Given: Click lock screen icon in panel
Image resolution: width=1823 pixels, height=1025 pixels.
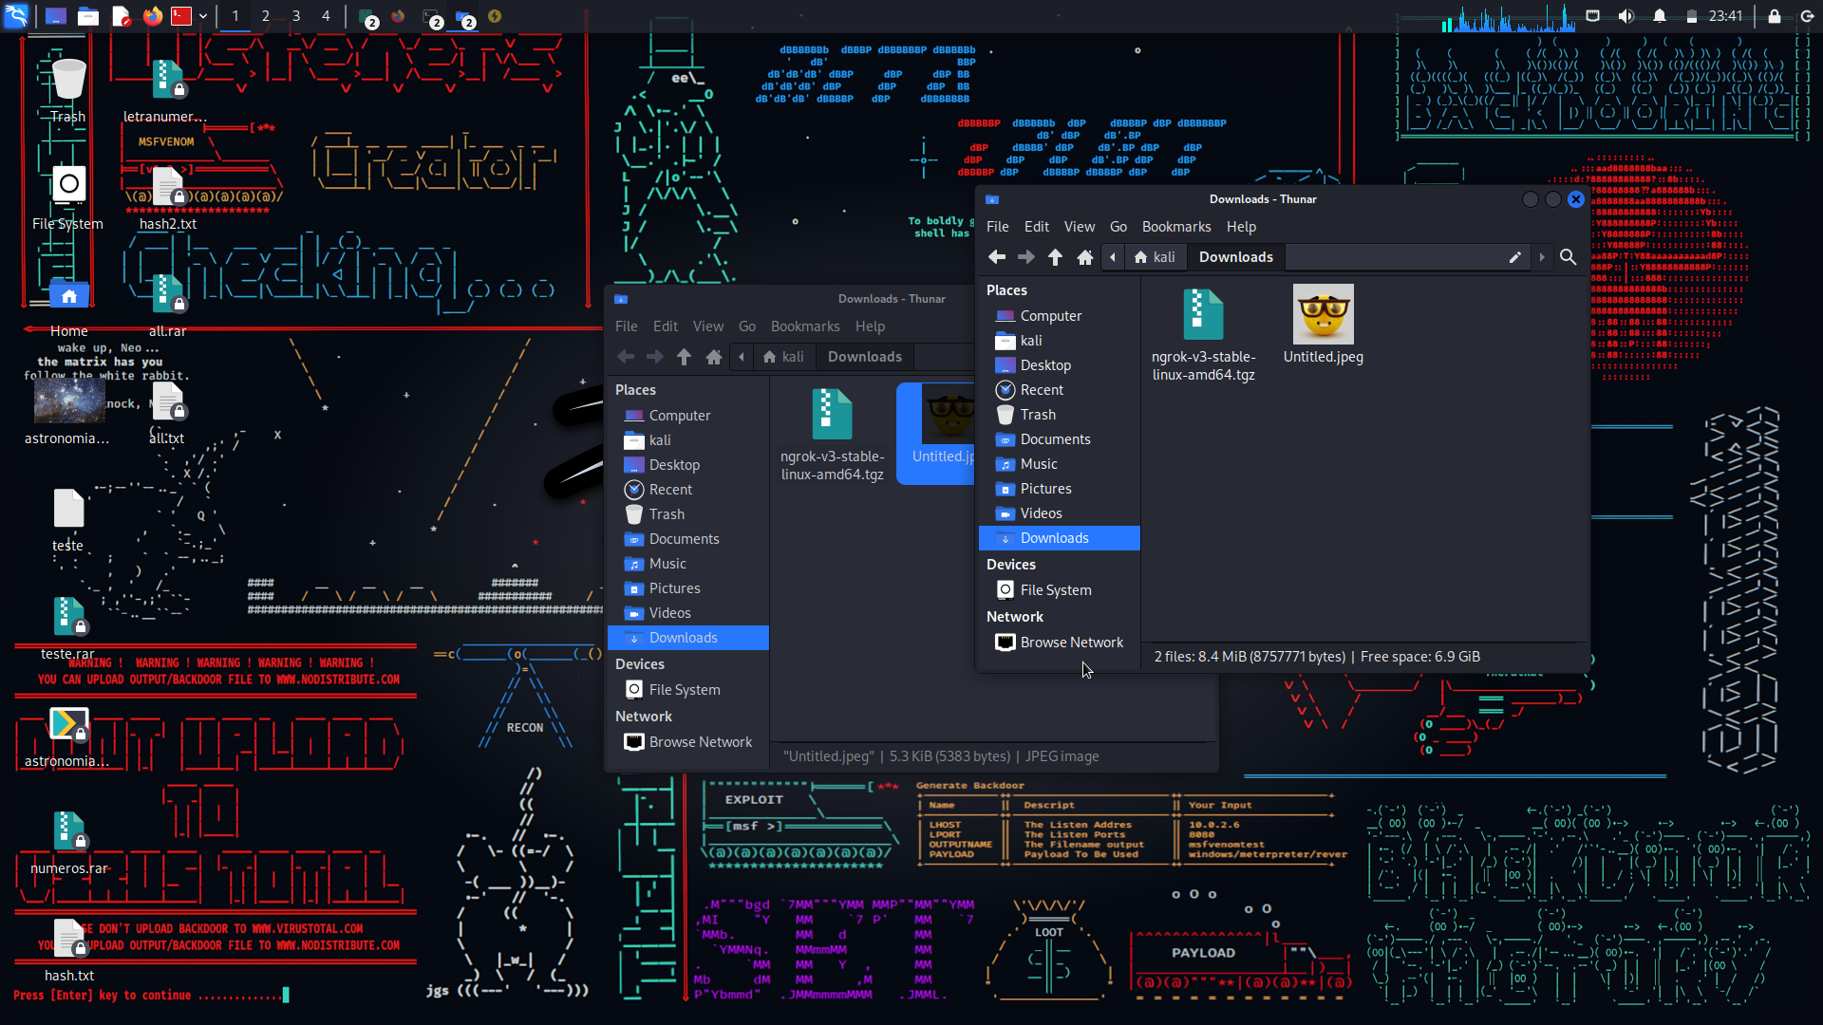Looking at the screenshot, I should pyautogui.click(x=1774, y=16).
